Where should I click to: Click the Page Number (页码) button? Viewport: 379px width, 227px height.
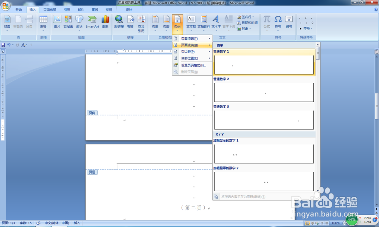pos(177,24)
